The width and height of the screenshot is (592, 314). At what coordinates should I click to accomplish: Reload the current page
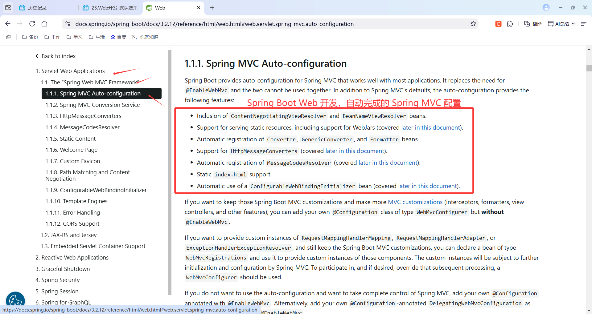(x=32, y=24)
